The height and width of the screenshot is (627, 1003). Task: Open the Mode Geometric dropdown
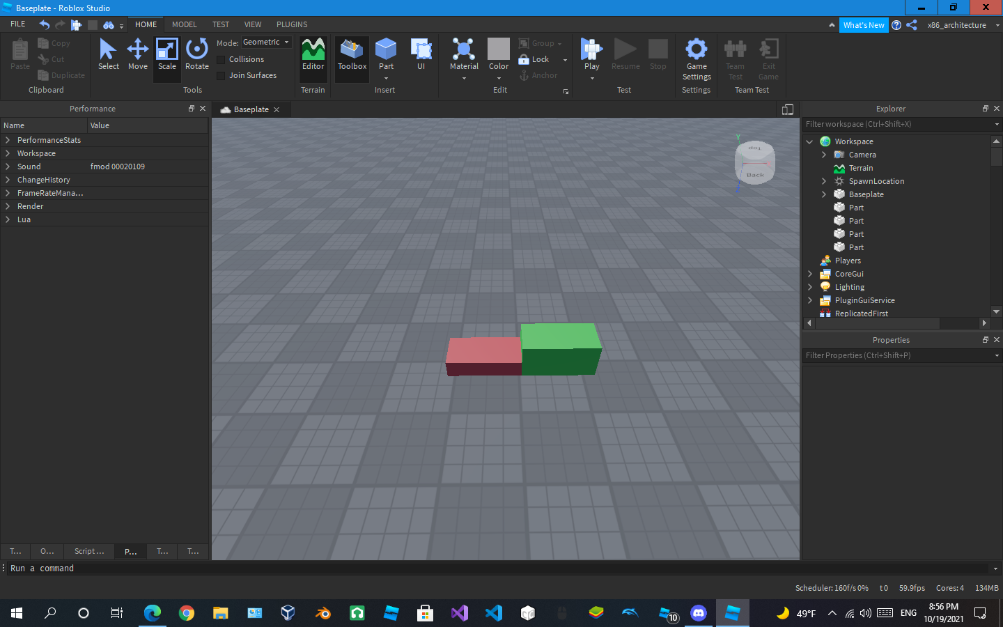pos(266,42)
